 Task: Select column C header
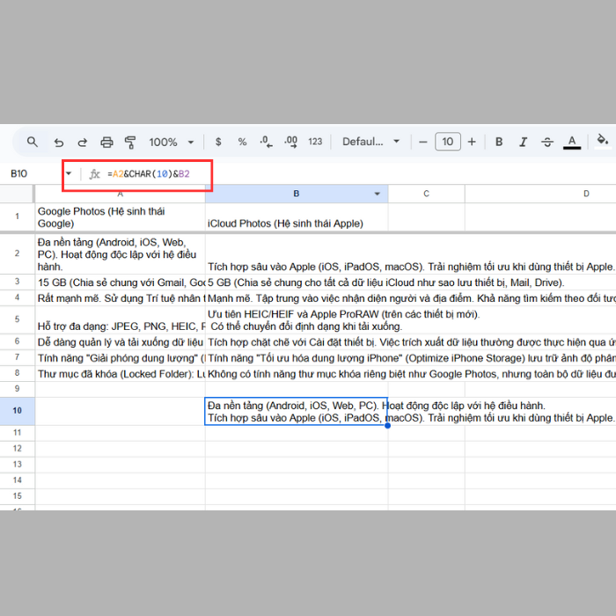[x=426, y=194]
